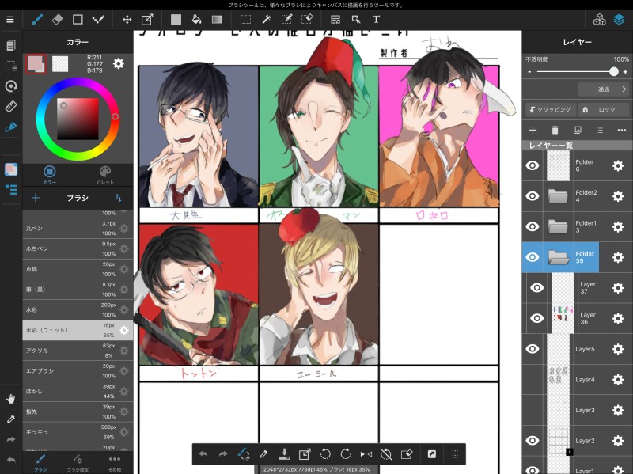This screenshot has width=633, height=474.
Task: Save canvas from bottom toolbar
Action: pos(284,454)
